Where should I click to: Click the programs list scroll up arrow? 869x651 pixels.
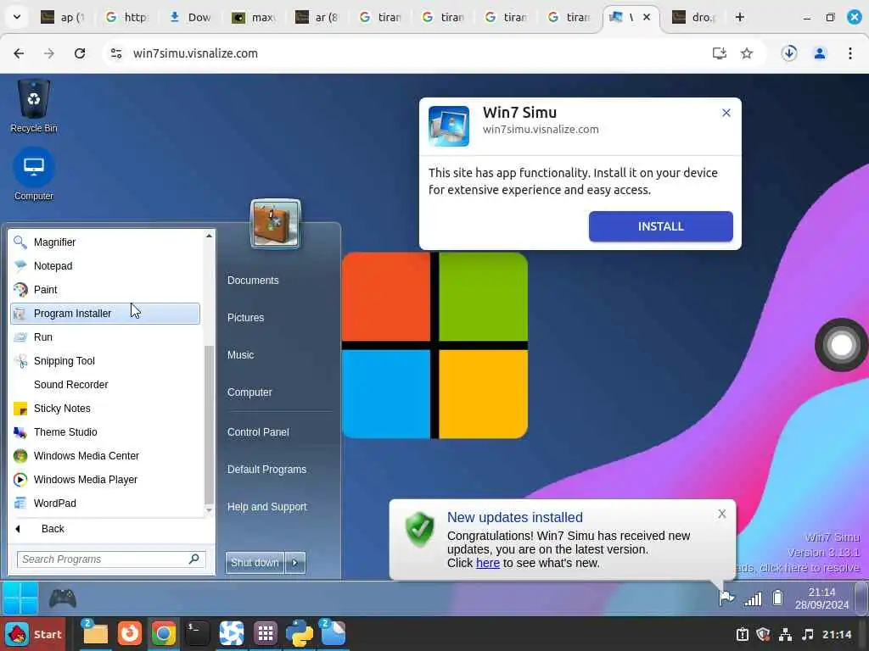click(209, 236)
